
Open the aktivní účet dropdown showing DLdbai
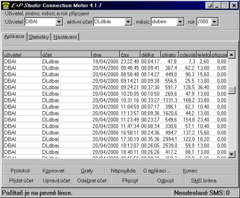128,22
